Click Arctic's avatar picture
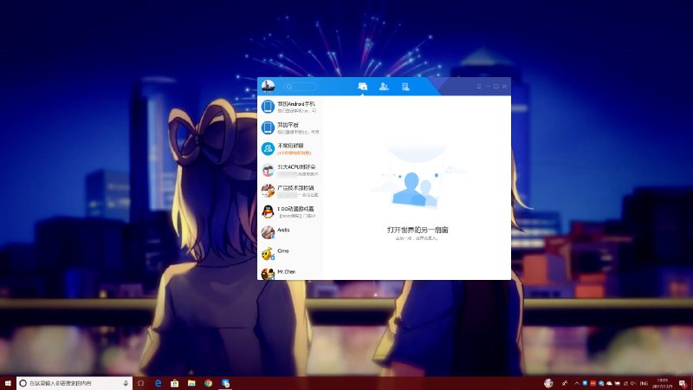 coord(268,232)
